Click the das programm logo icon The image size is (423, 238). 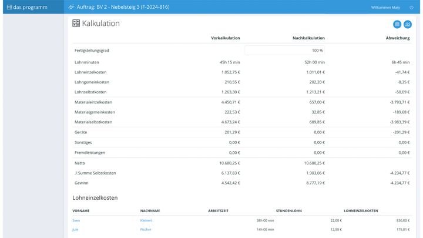click(x=9, y=8)
